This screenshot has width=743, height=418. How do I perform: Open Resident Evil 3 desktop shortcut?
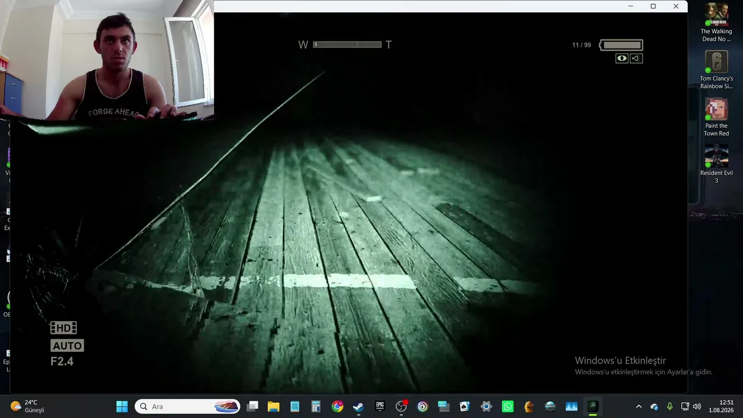point(716,164)
